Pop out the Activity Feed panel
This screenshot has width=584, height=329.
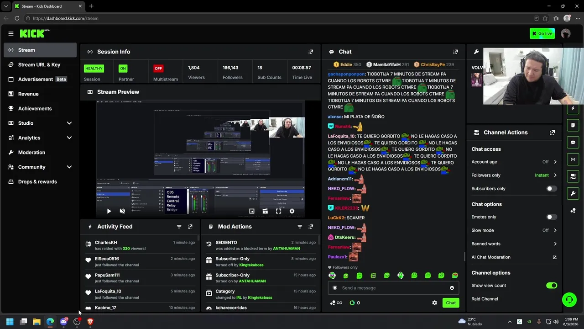click(x=190, y=227)
